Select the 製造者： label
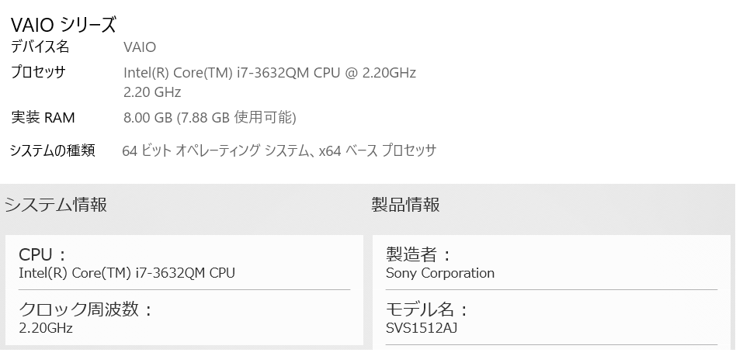 pyautogui.click(x=418, y=255)
